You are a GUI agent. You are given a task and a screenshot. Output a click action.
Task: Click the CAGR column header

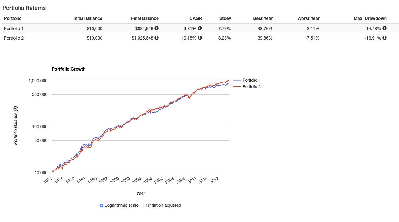click(196, 18)
